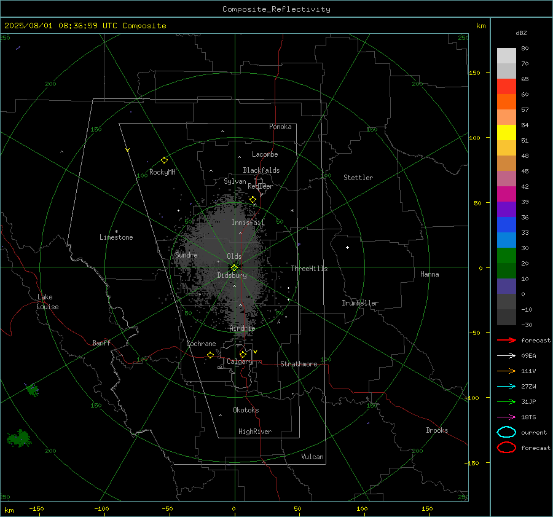Click the Stettler label
This screenshot has height=517, width=553.
point(358,178)
